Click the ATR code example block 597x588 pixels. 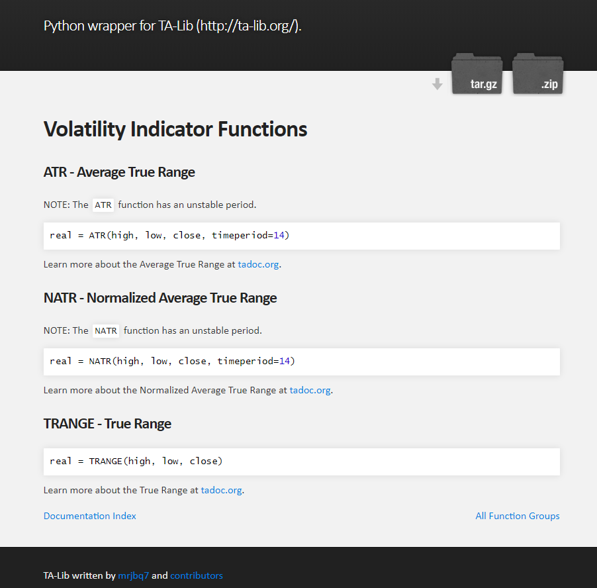302,236
